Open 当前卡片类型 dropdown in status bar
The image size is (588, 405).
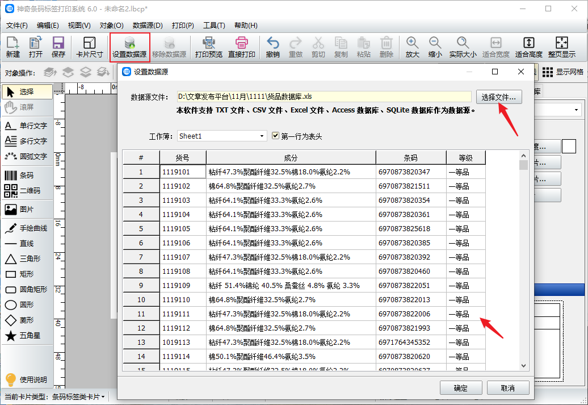pos(54,396)
